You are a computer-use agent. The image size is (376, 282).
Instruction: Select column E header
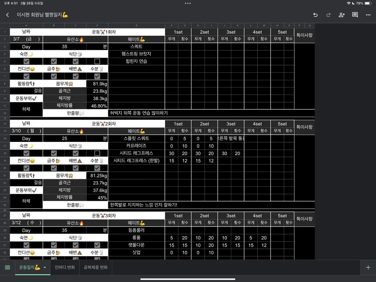[x=136, y=26]
